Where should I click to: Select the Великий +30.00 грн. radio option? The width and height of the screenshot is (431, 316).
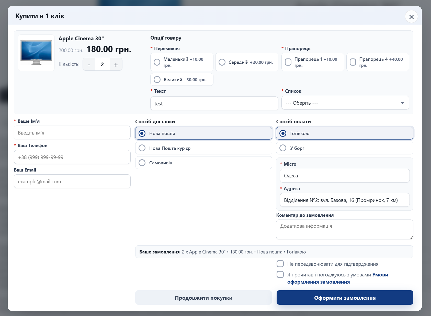coord(182,79)
